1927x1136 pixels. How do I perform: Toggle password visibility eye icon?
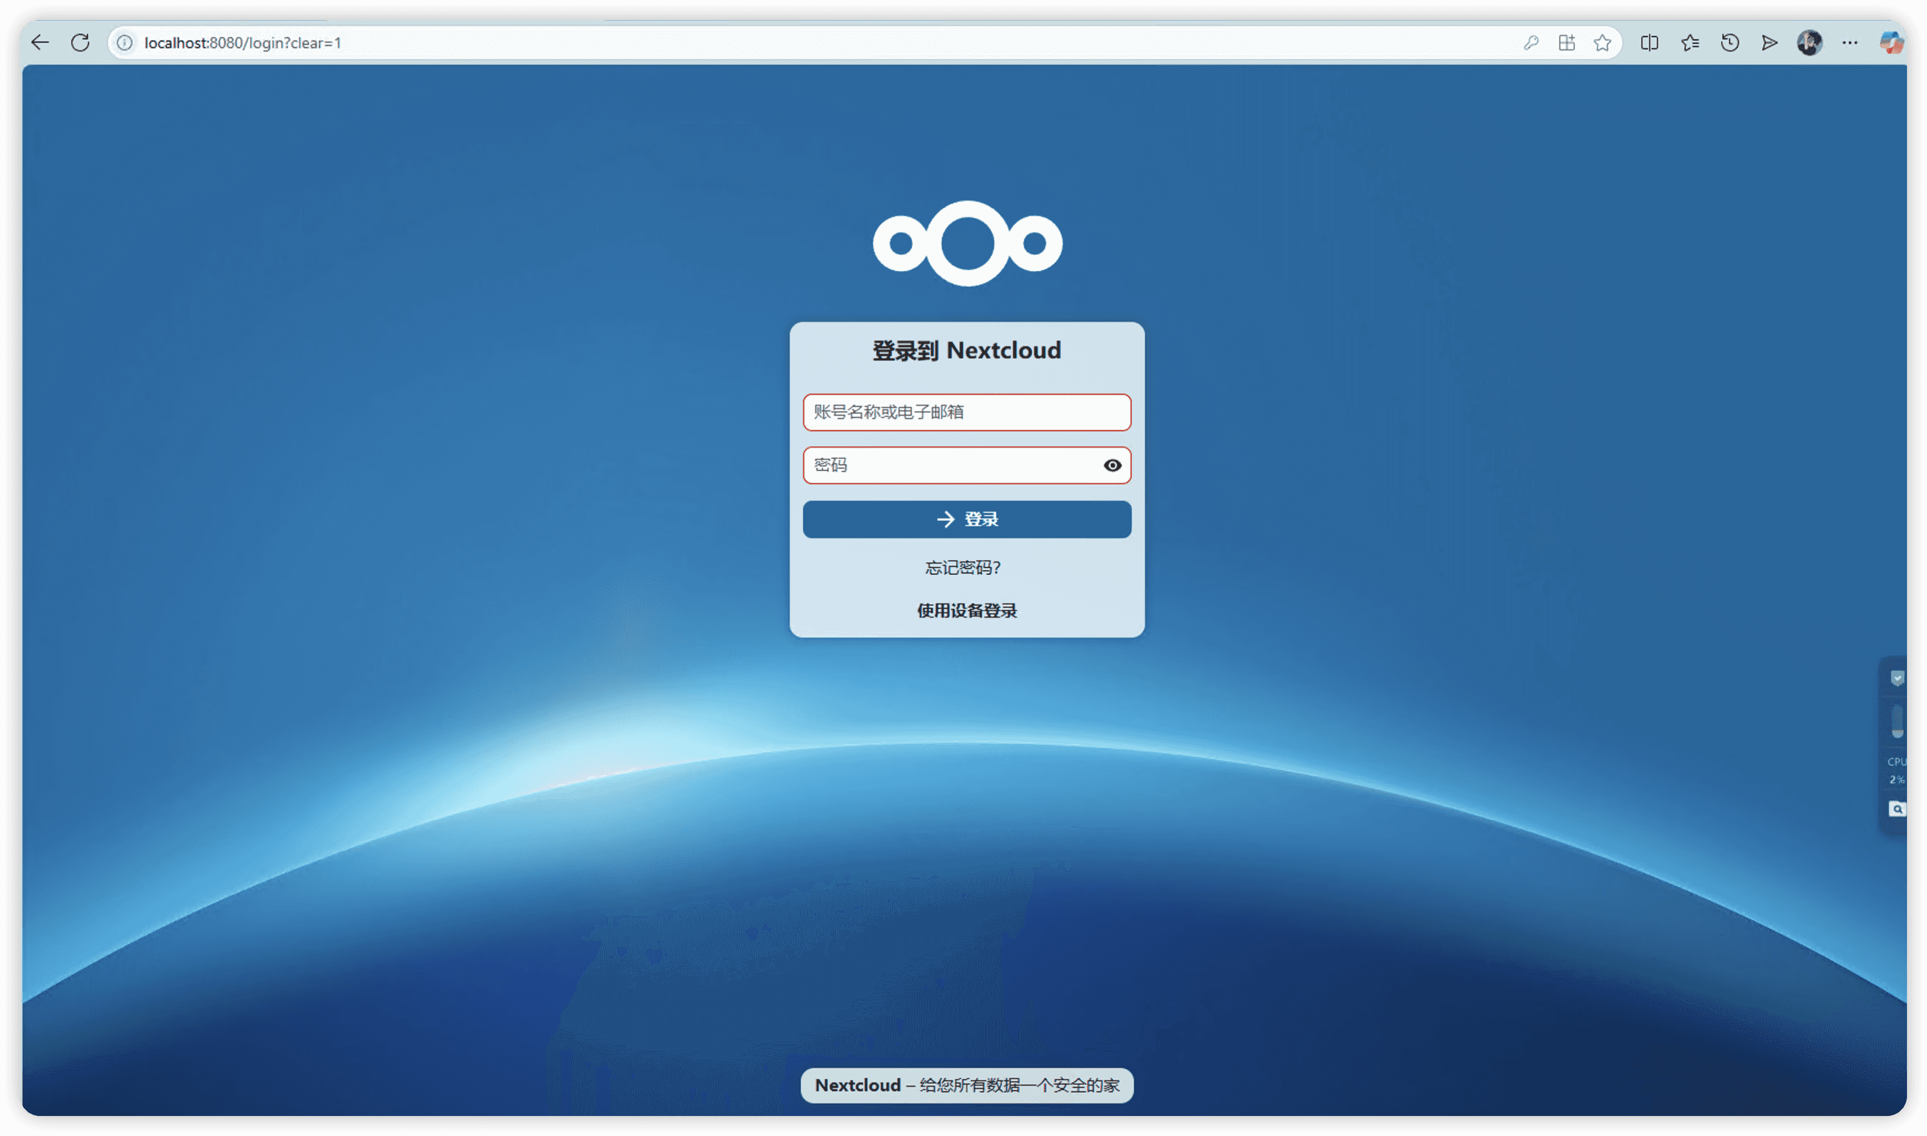pyautogui.click(x=1112, y=465)
